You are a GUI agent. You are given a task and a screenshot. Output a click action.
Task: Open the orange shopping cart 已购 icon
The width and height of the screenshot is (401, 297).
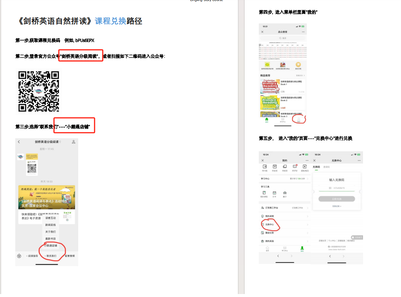click(298, 65)
